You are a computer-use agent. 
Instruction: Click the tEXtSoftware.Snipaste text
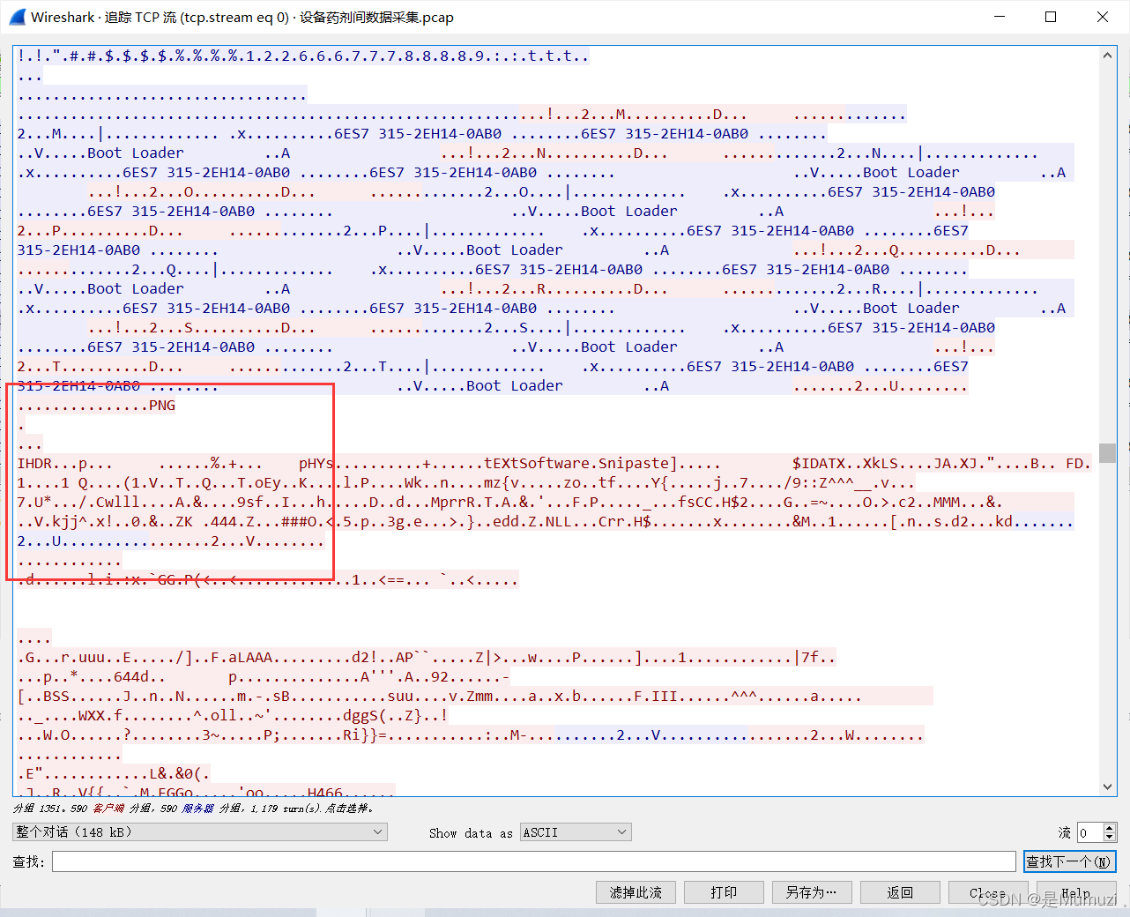(576, 464)
